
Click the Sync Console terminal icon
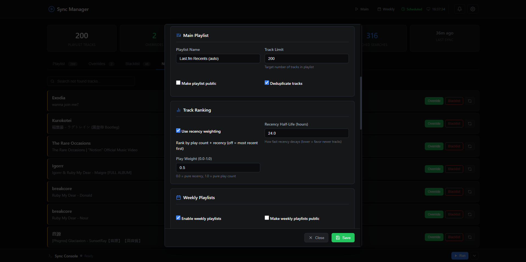(50, 256)
